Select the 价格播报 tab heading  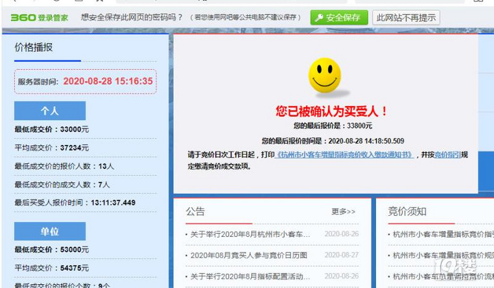tap(34, 47)
